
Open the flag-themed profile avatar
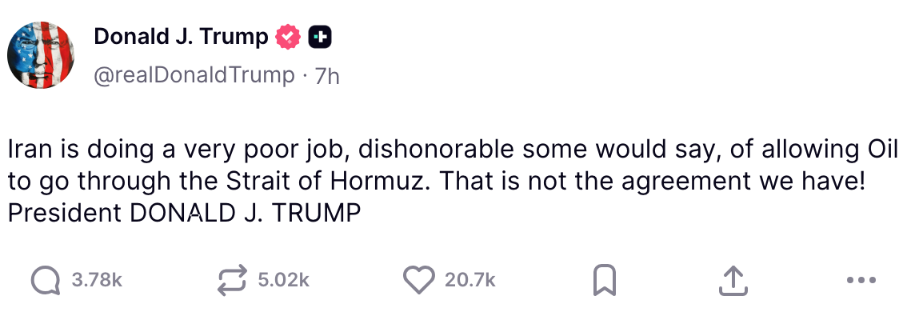click(41, 55)
